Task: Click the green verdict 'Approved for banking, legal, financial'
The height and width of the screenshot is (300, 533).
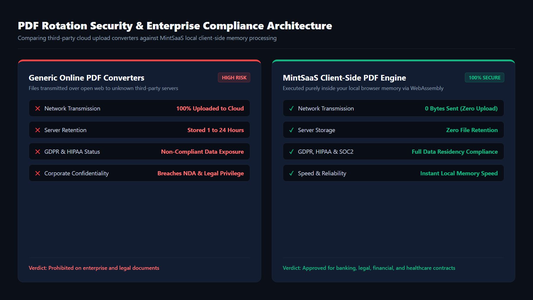Action: point(369,268)
